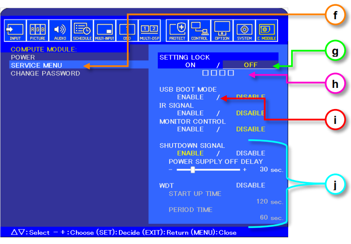
Task: Select the PICTURE settings icon
Action: click(x=37, y=31)
